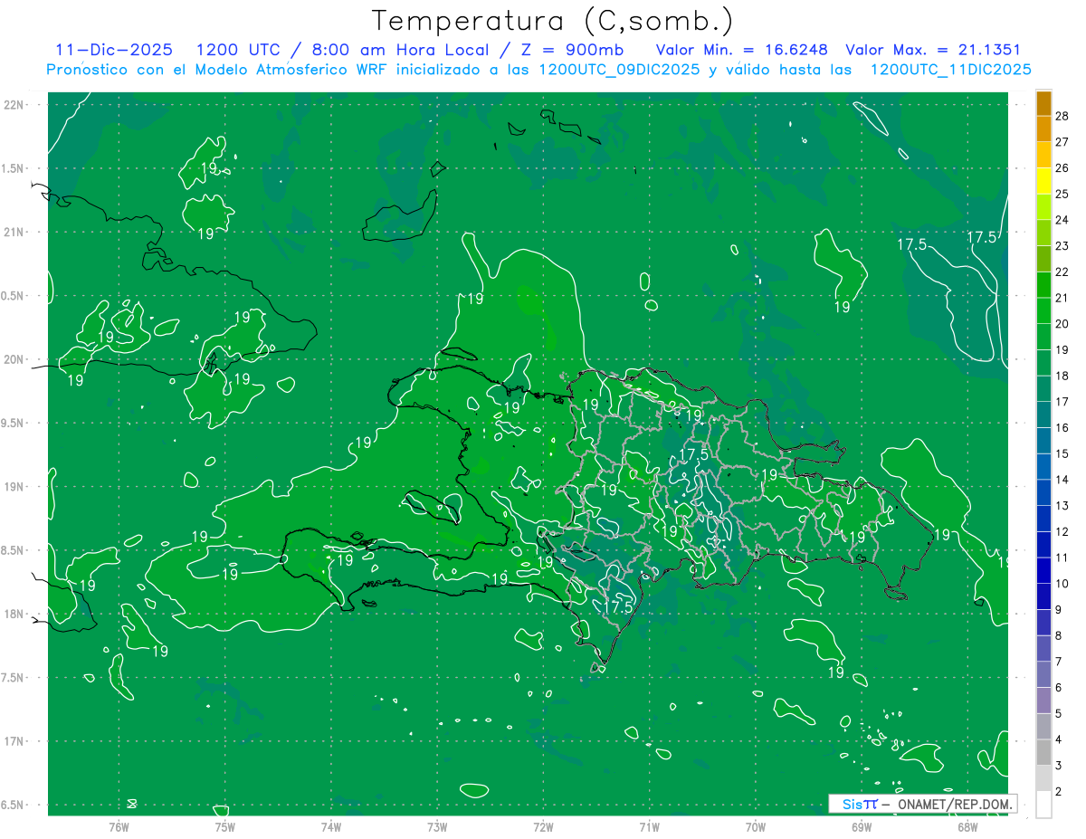1086x839 pixels.
Task: Click initialization stamp '1200UTC_09DIC2025'
Action: pyautogui.click(x=619, y=70)
